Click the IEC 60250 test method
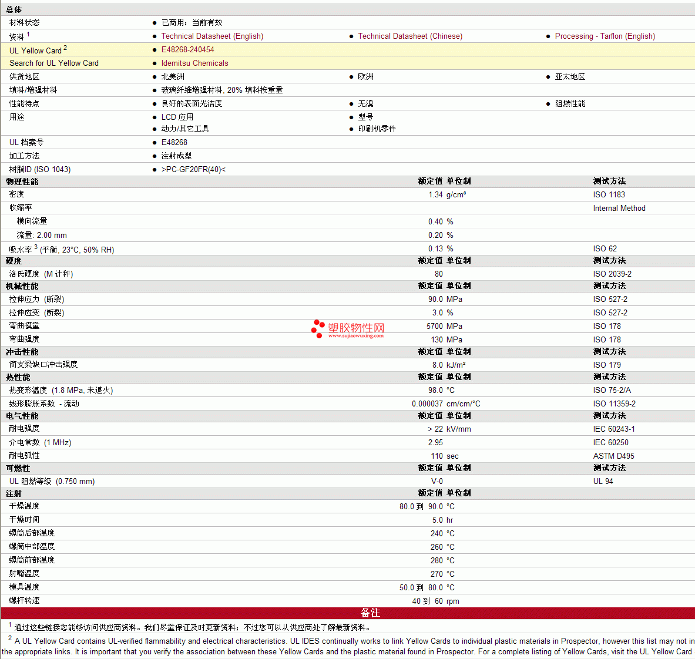 point(610,443)
